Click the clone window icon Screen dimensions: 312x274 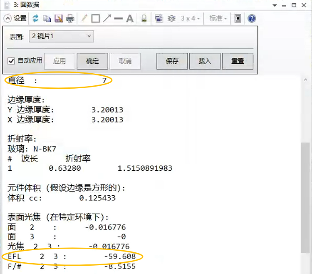coord(159,18)
